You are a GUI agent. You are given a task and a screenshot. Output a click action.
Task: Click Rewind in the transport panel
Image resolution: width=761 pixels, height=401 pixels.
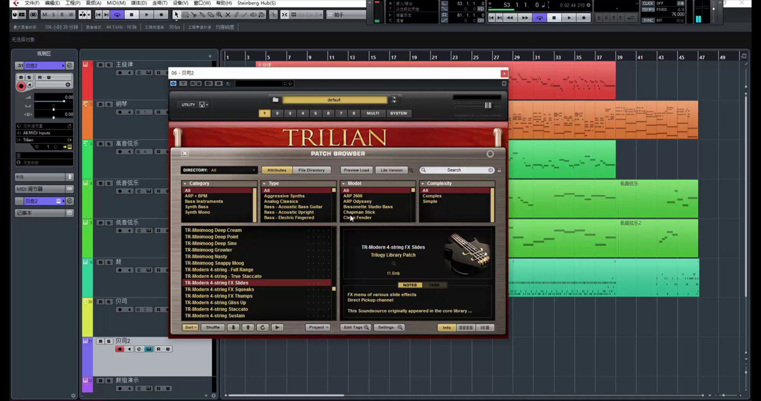[x=510, y=17]
